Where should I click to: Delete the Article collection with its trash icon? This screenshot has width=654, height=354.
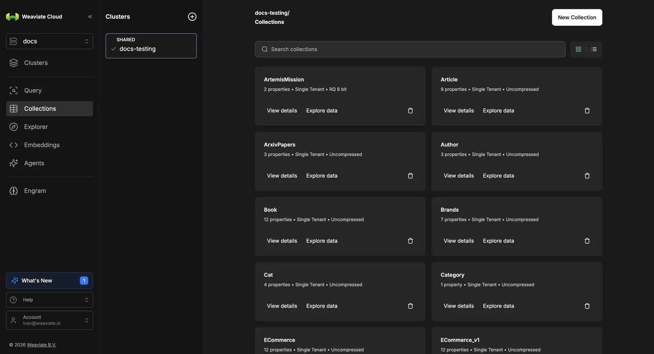pos(587,111)
